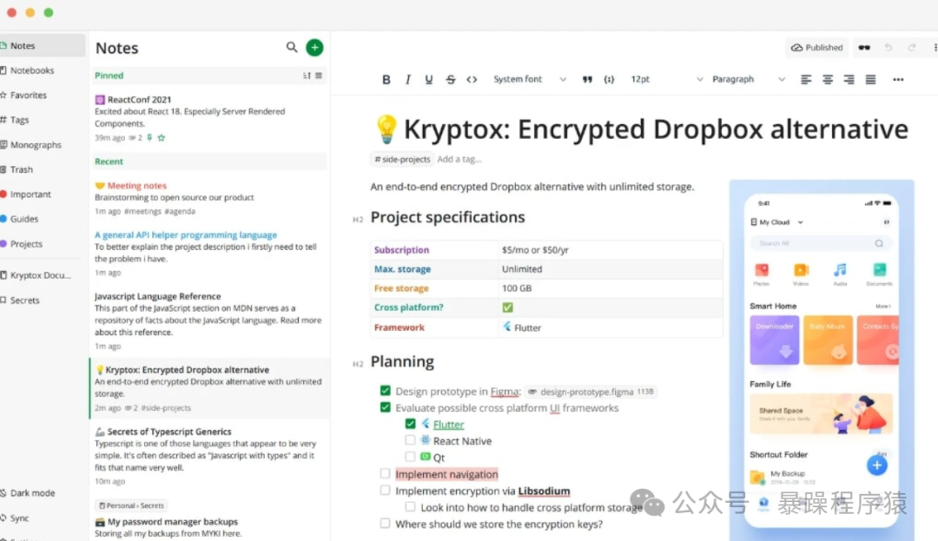The height and width of the screenshot is (541, 938).
Task: Center align the text
Action: (828, 80)
